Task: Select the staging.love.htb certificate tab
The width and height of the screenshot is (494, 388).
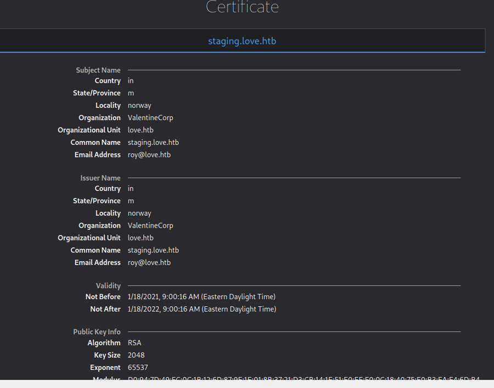Action: click(242, 41)
